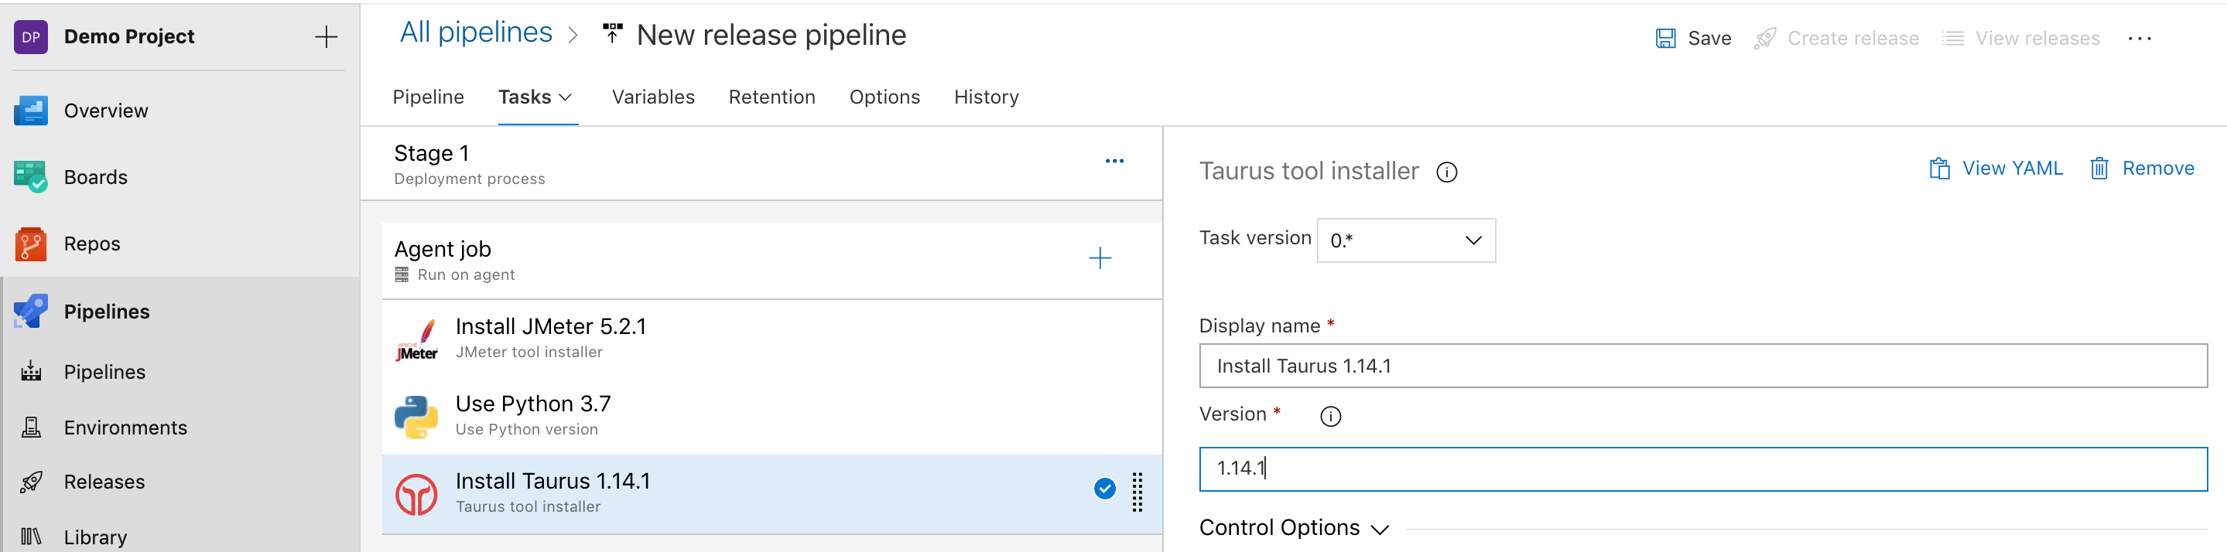Click the Environments label in sidebar
2227x552 pixels.
pyautogui.click(x=125, y=428)
